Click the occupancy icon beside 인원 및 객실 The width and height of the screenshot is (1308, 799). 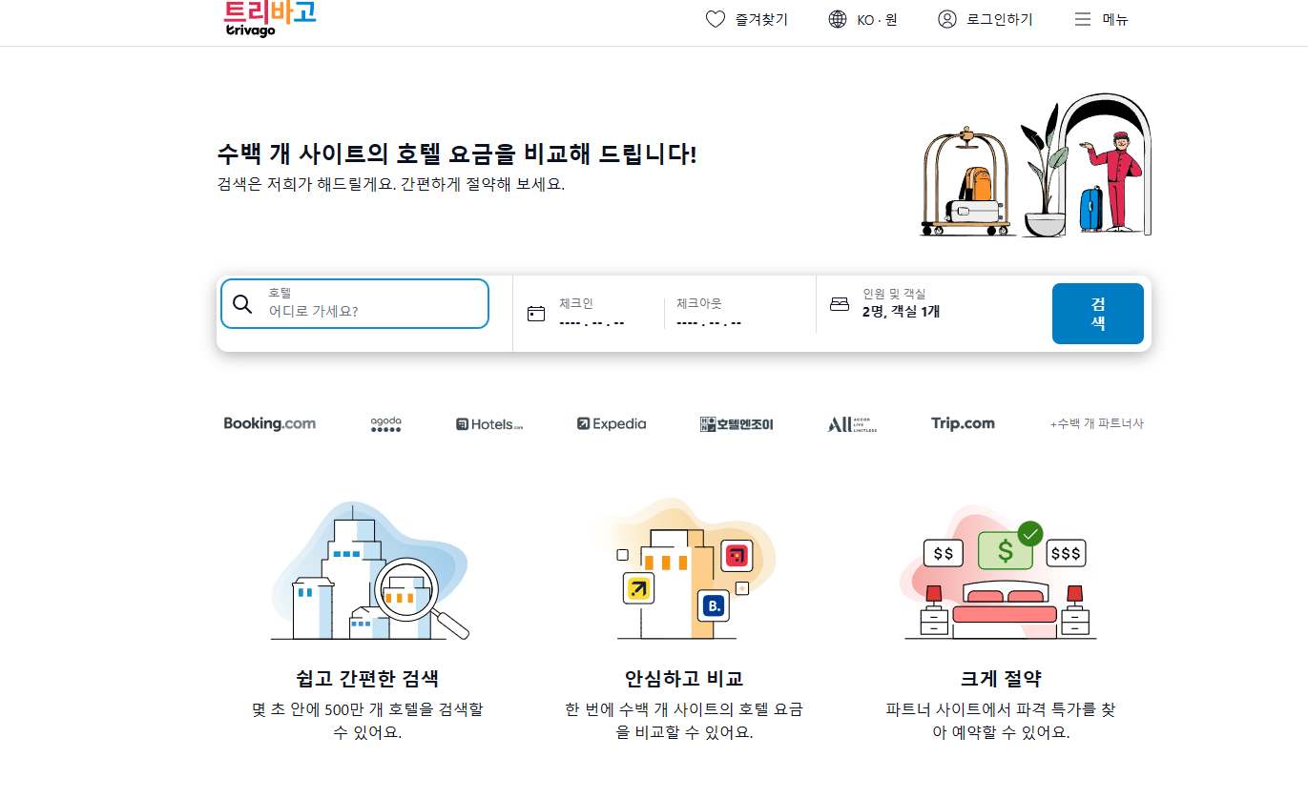click(839, 303)
